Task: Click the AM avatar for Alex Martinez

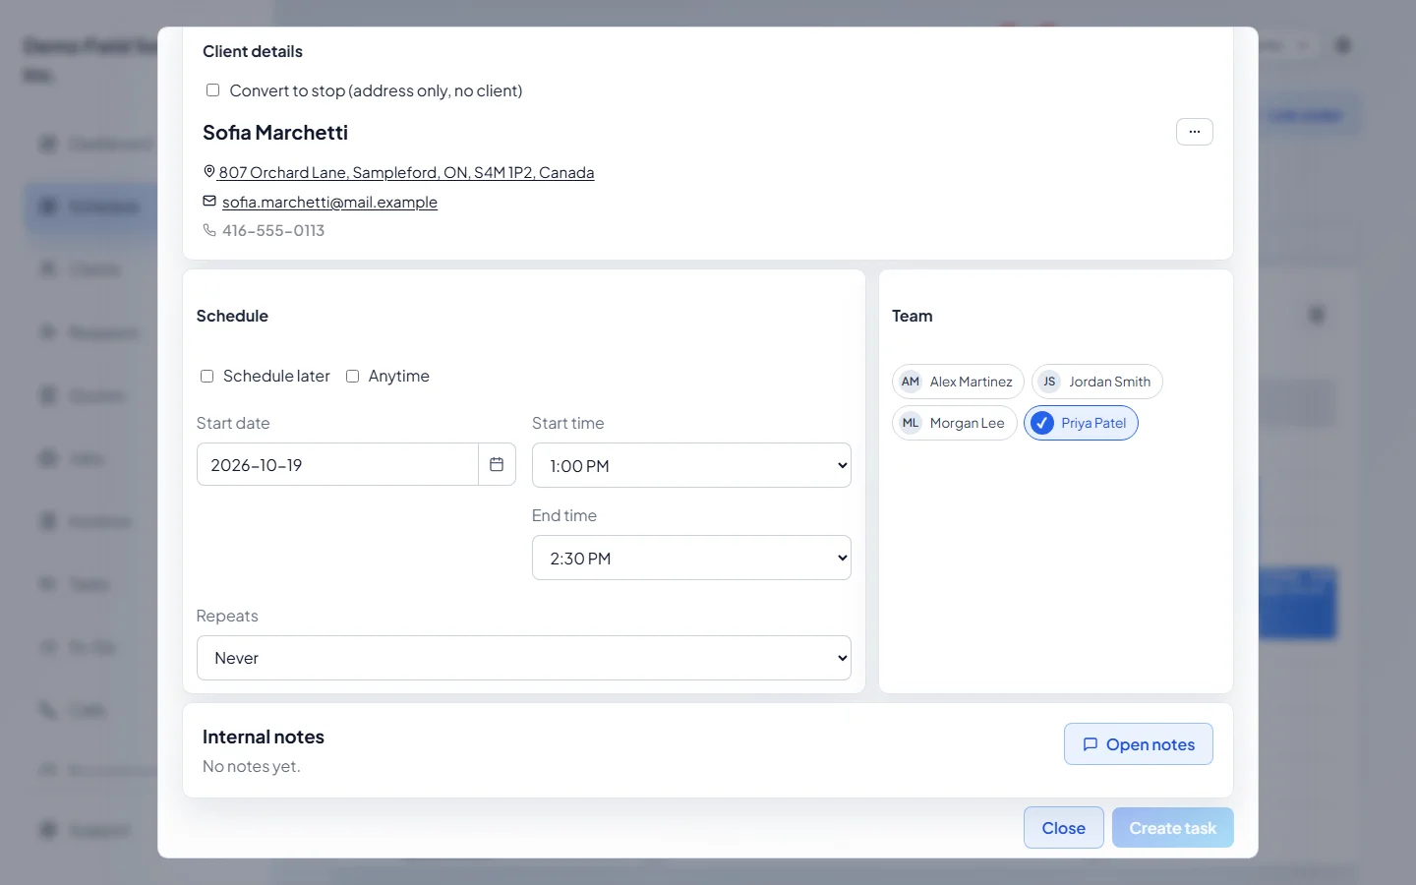Action: tap(911, 382)
